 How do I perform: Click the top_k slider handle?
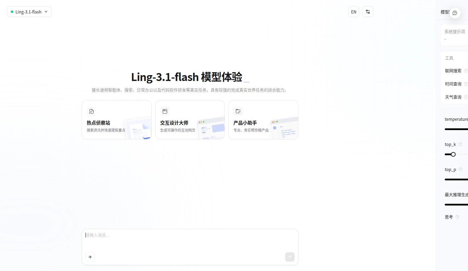[x=453, y=154]
